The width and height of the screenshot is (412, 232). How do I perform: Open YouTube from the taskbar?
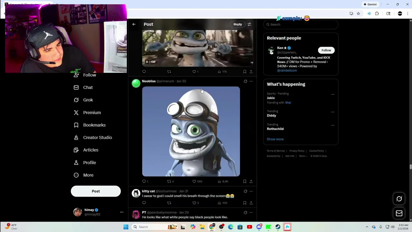point(249,227)
